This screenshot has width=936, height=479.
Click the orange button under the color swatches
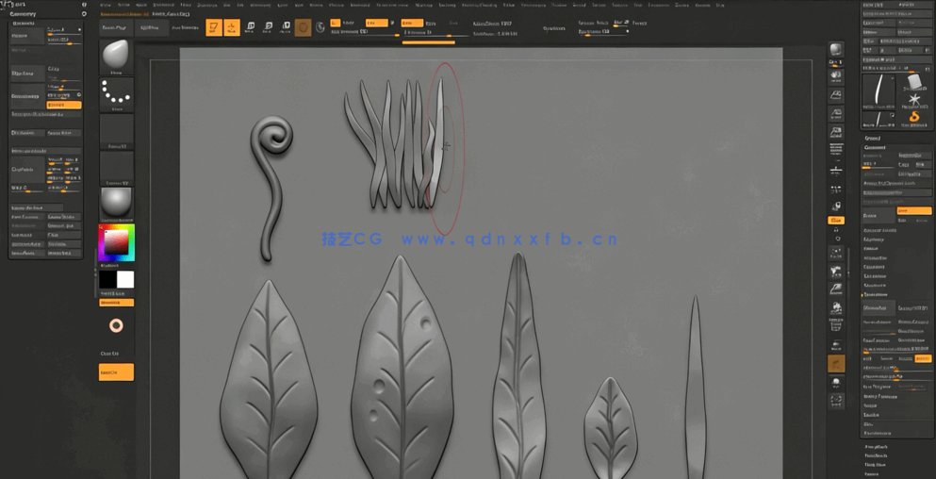(x=116, y=303)
